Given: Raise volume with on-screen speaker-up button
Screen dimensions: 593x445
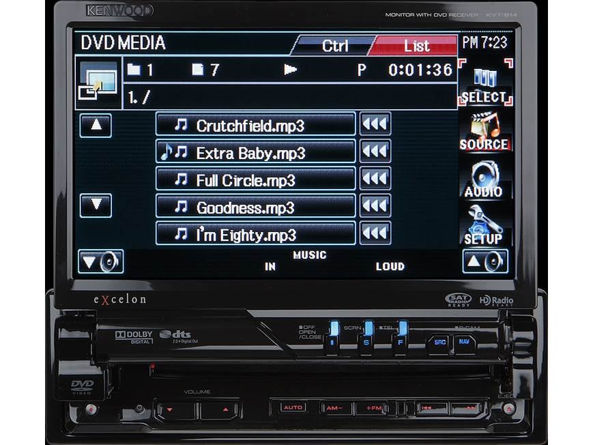Looking at the screenshot, I should pyautogui.click(x=485, y=261).
